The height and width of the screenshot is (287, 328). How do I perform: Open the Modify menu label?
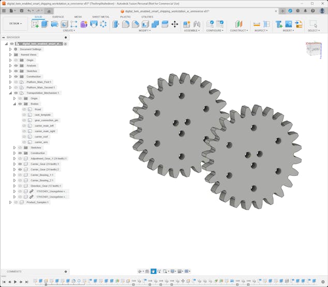click(x=145, y=31)
